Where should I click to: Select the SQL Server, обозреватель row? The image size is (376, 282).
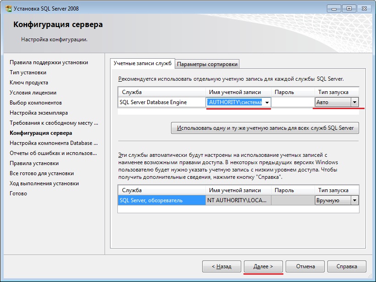(x=162, y=200)
